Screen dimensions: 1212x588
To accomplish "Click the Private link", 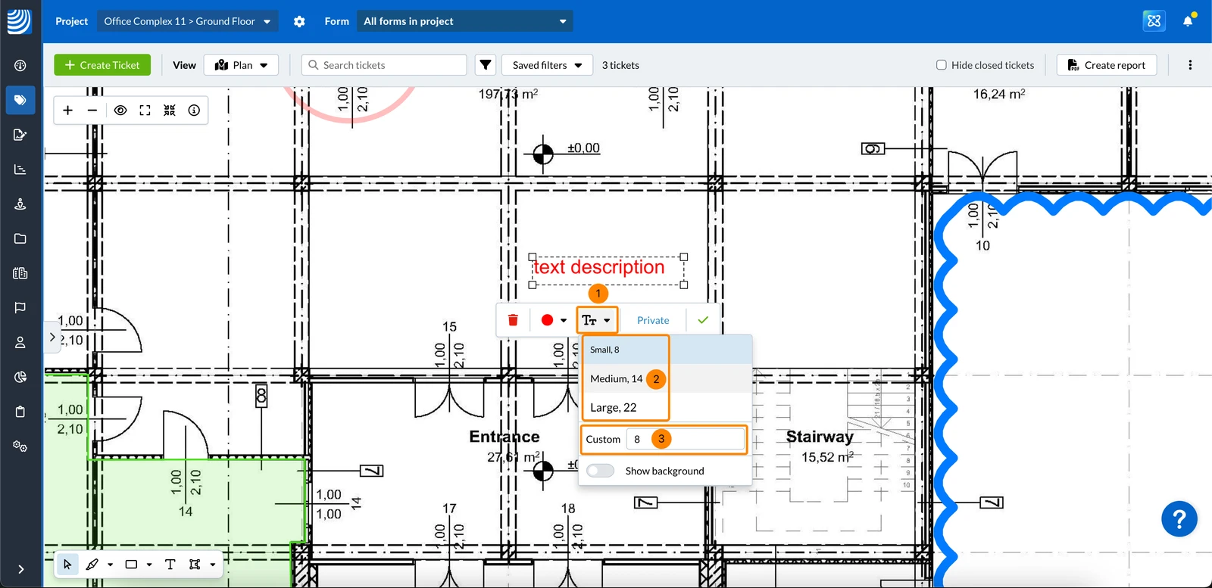I will point(653,320).
